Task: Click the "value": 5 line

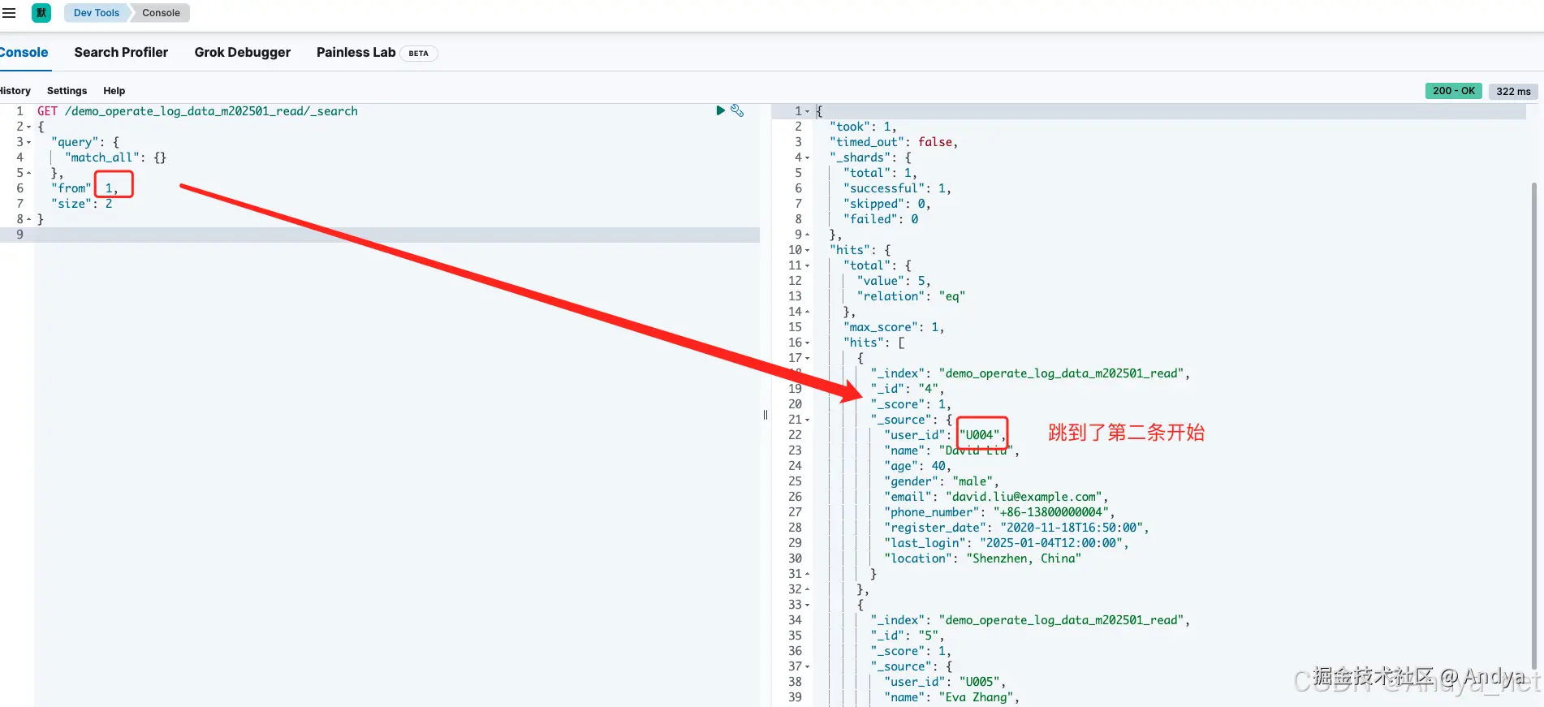Action: pyautogui.click(x=894, y=281)
